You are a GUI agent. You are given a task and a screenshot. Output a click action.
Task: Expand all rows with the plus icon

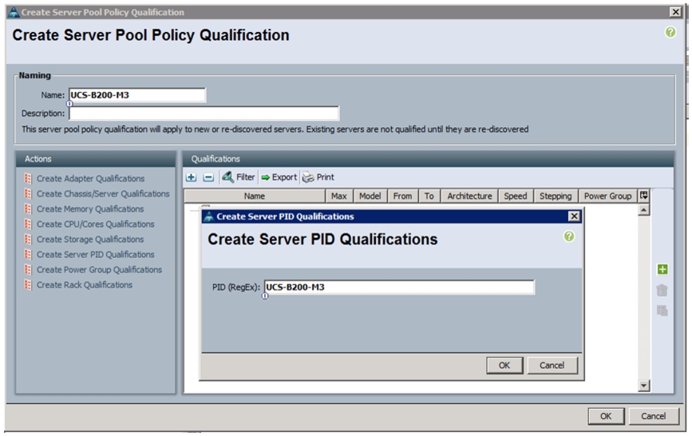coord(191,177)
